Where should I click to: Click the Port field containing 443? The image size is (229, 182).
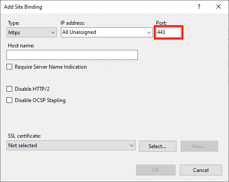[169, 32]
